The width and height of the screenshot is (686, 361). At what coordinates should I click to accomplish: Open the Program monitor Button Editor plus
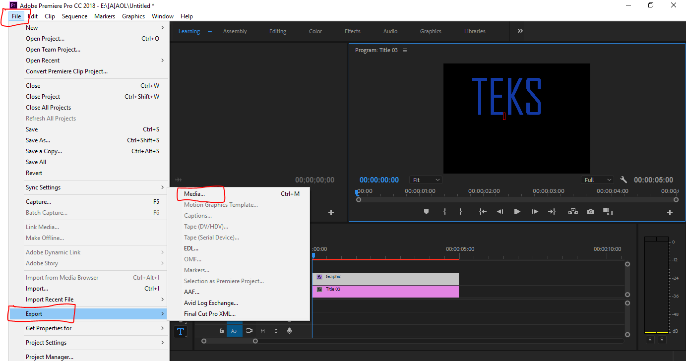point(670,212)
